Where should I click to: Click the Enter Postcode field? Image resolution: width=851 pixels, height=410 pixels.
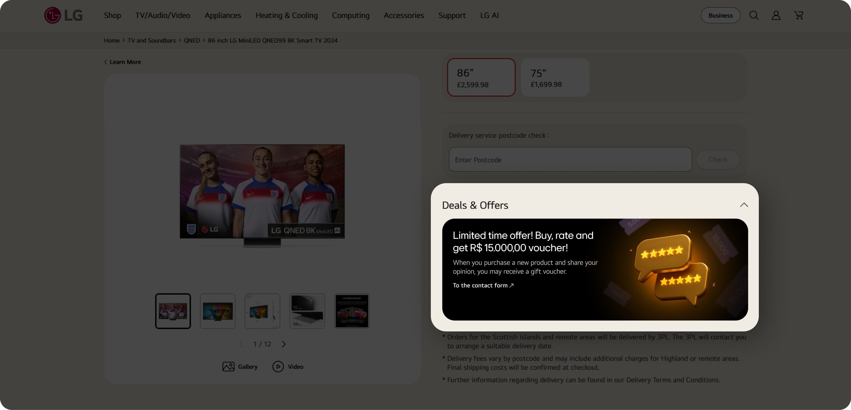(570, 160)
